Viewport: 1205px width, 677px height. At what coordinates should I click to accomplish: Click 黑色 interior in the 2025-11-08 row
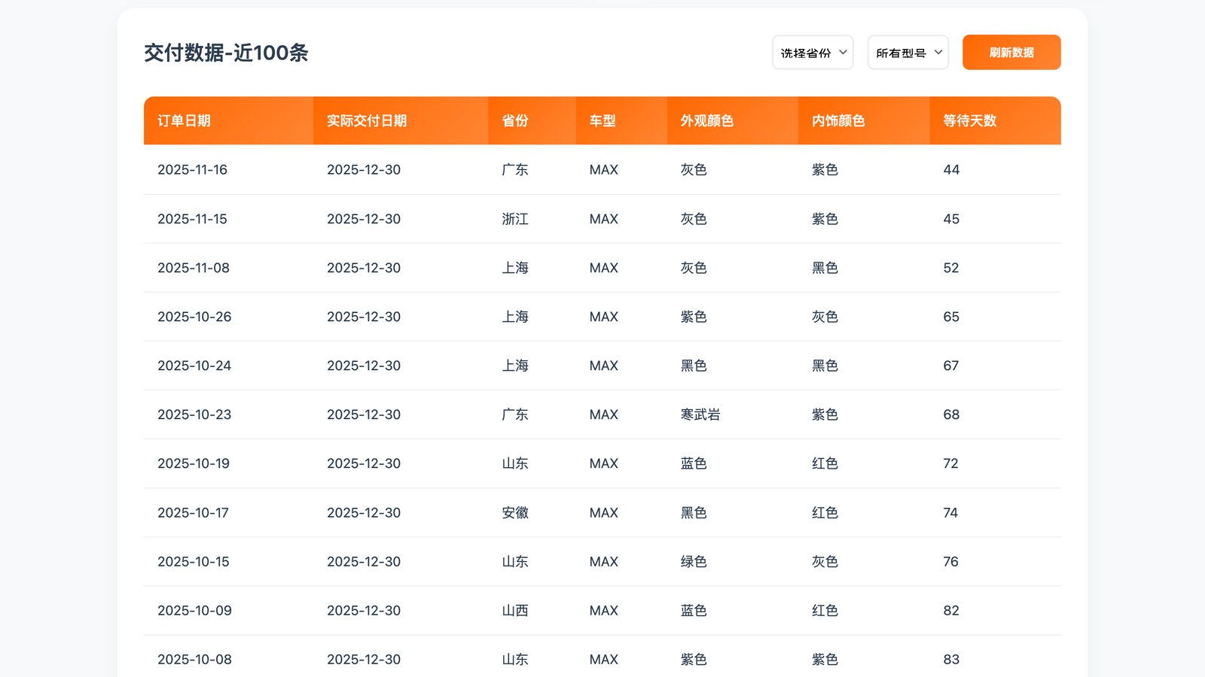pyautogui.click(x=825, y=268)
